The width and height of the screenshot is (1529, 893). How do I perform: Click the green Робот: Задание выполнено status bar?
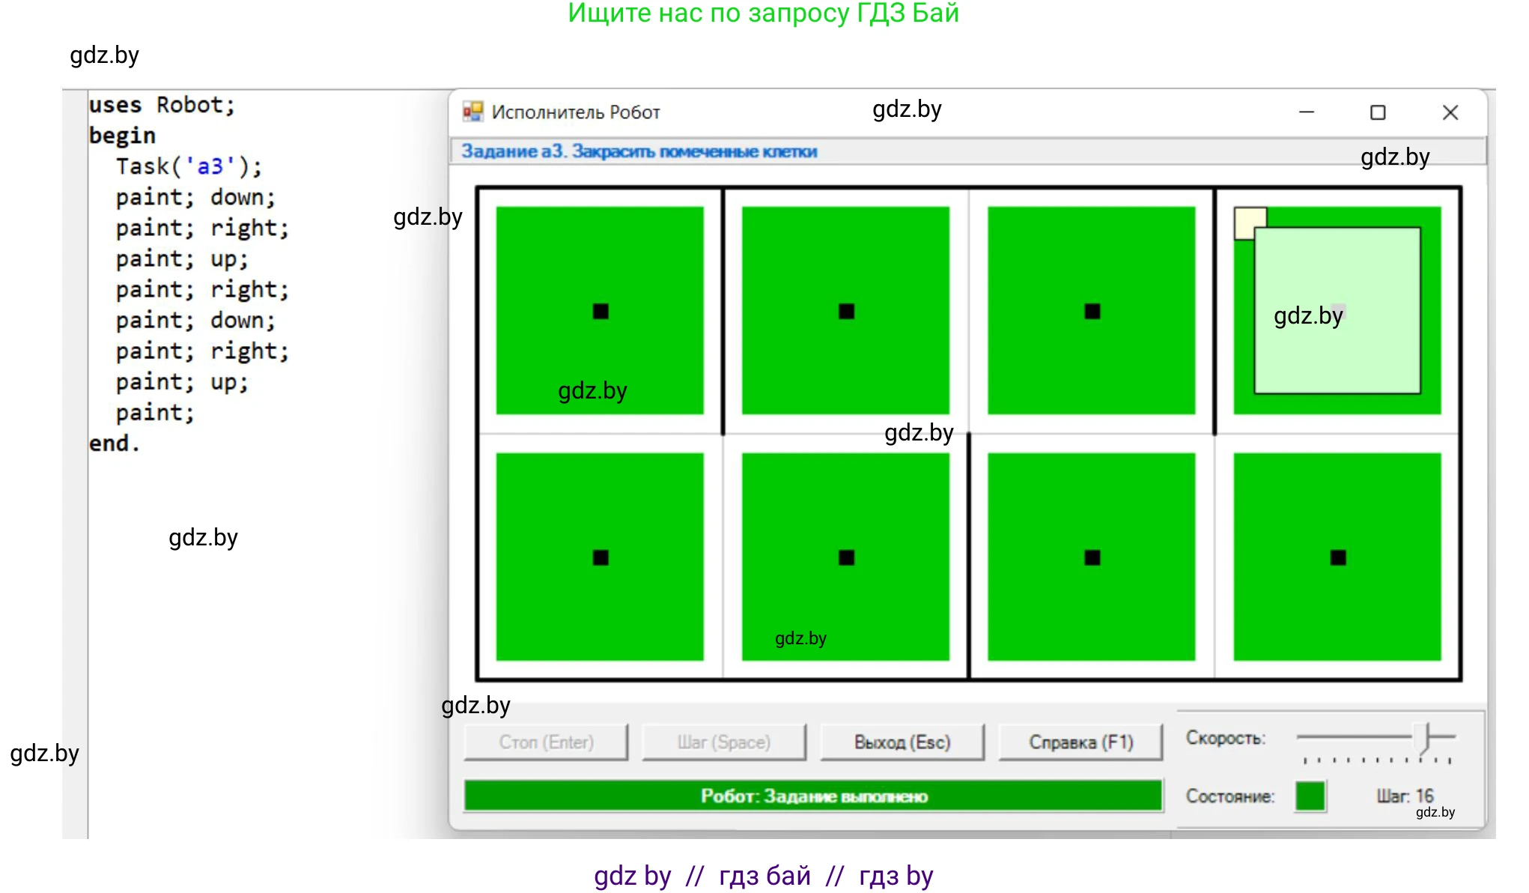(812, 796)
